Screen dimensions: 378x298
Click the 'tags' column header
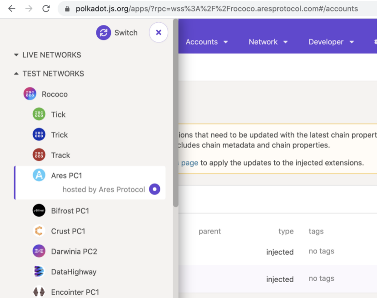pos(316,231)
